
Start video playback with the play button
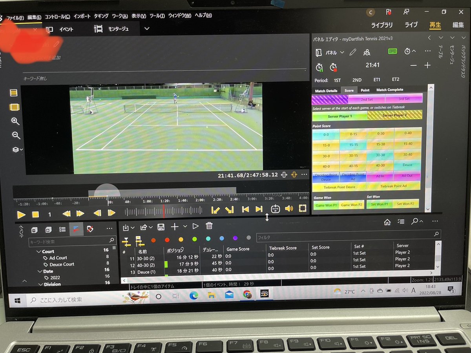(21, 214)
